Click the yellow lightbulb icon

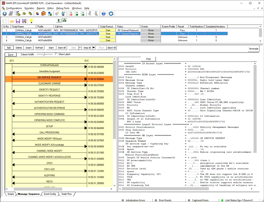click(31, 21)
